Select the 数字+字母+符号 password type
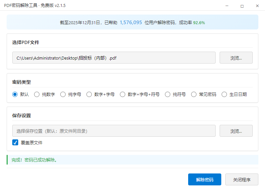The height and width of the screenshot is (192, 265). [x=123, y=94]
